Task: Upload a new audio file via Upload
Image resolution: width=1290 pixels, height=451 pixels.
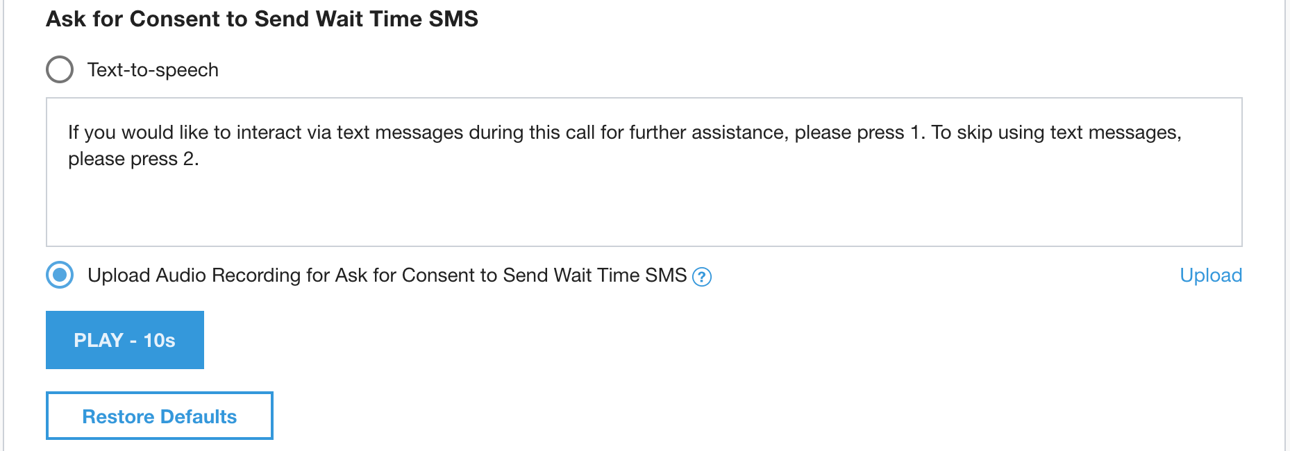Action: [1210, 275]
